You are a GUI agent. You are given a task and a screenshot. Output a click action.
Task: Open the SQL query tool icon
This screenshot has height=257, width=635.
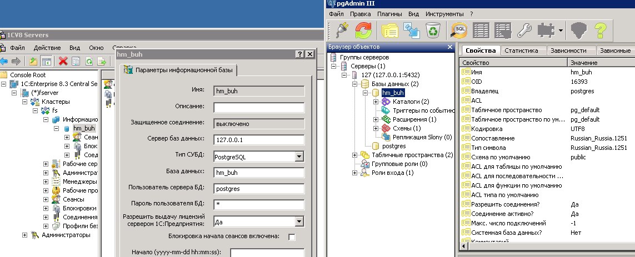tap(459, 31)
